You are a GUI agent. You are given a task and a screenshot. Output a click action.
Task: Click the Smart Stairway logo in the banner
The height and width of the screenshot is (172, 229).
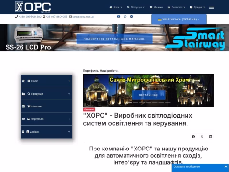click(196, 39)
